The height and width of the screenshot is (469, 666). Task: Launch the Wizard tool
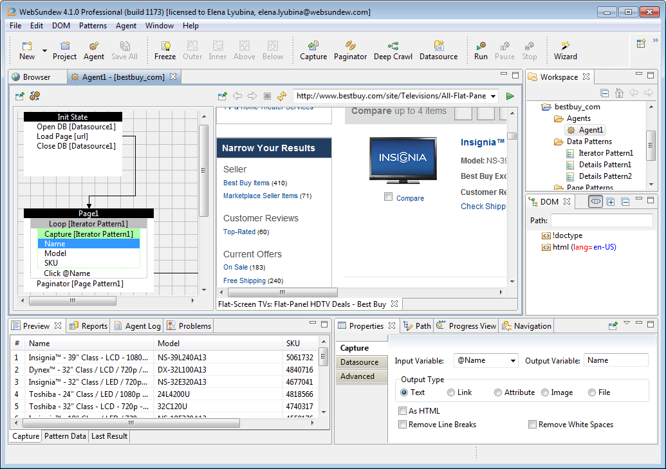[x=566, y=51]
